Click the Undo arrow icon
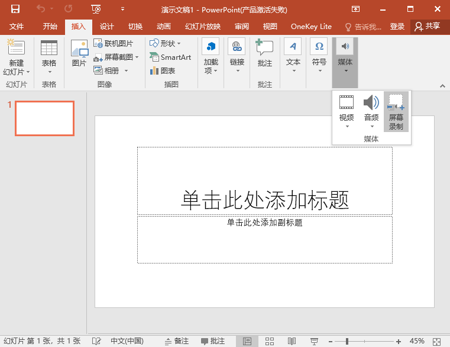Image resolution: width=450 pixels, height=347 pixels. [41, 9]
